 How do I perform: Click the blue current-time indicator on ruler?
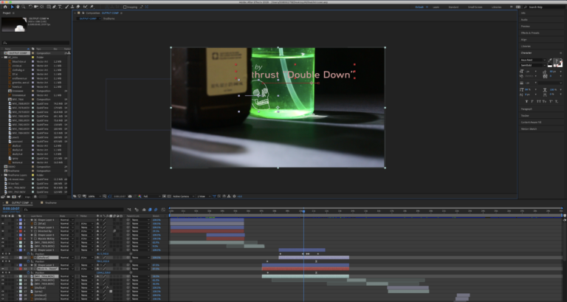tap(303, 211)
